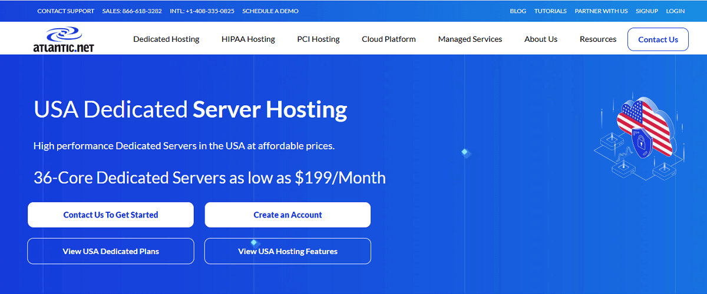Click View USA Hosting Features

tap(288, 251)
